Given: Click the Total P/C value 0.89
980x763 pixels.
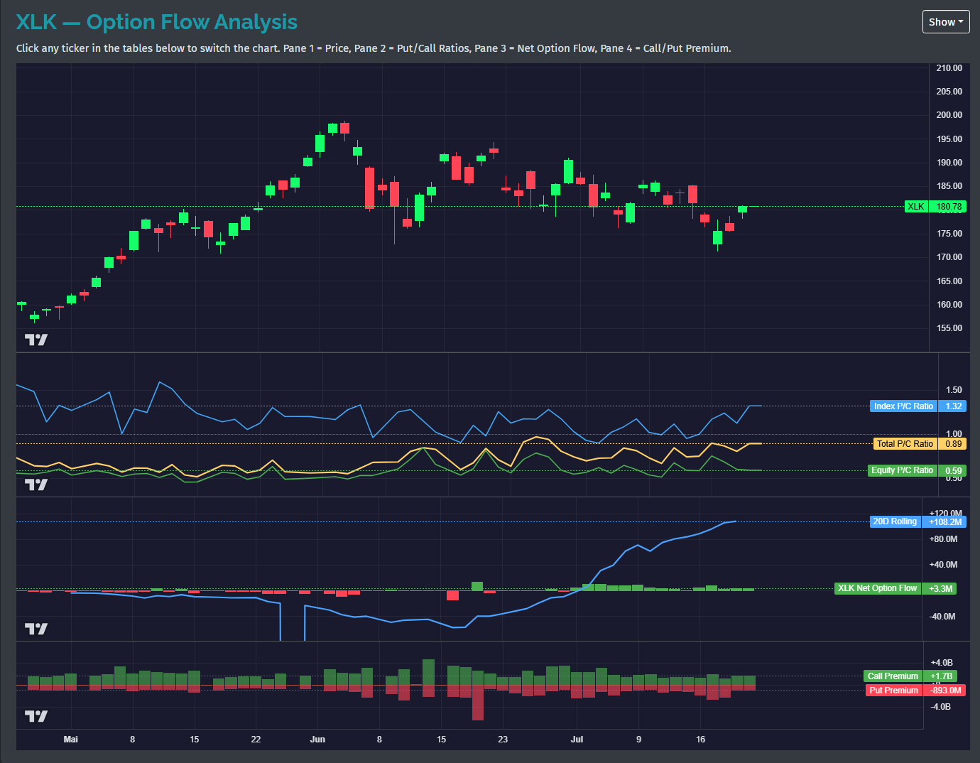Looking at the screenshot, I should [953, 444].
